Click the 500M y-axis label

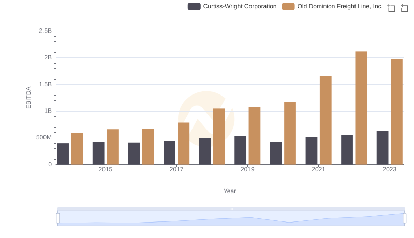coord(44,137)
